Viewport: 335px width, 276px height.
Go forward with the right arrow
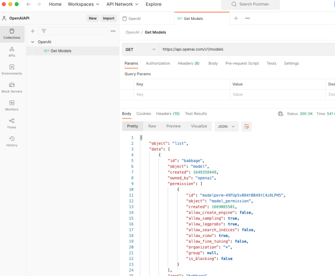(x=39, y=4)
